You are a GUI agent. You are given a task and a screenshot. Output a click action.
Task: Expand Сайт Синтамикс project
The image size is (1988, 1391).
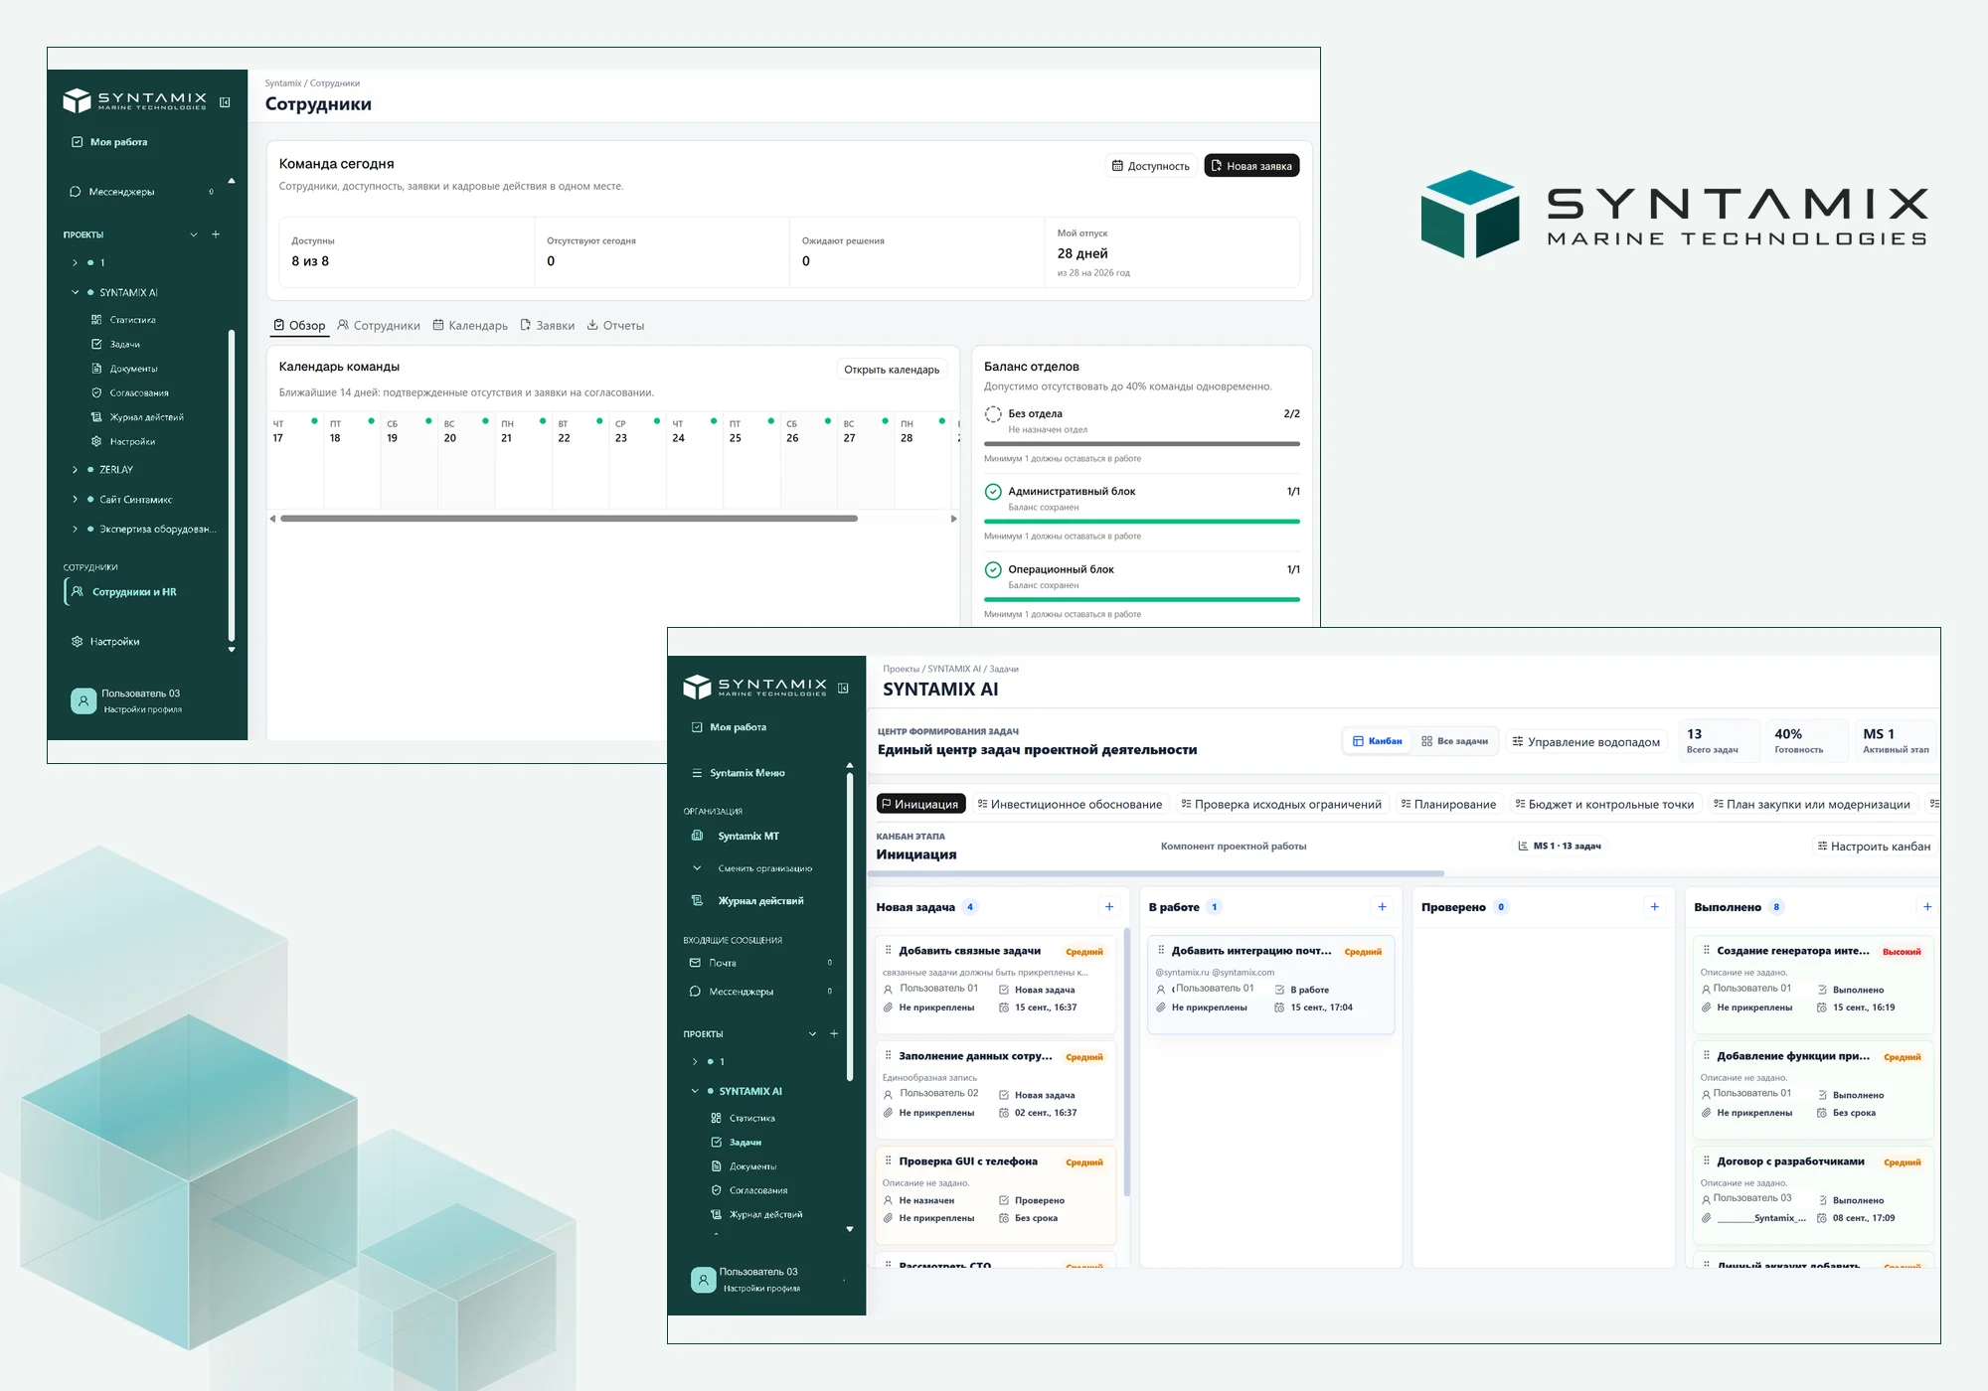pos(75,499)
